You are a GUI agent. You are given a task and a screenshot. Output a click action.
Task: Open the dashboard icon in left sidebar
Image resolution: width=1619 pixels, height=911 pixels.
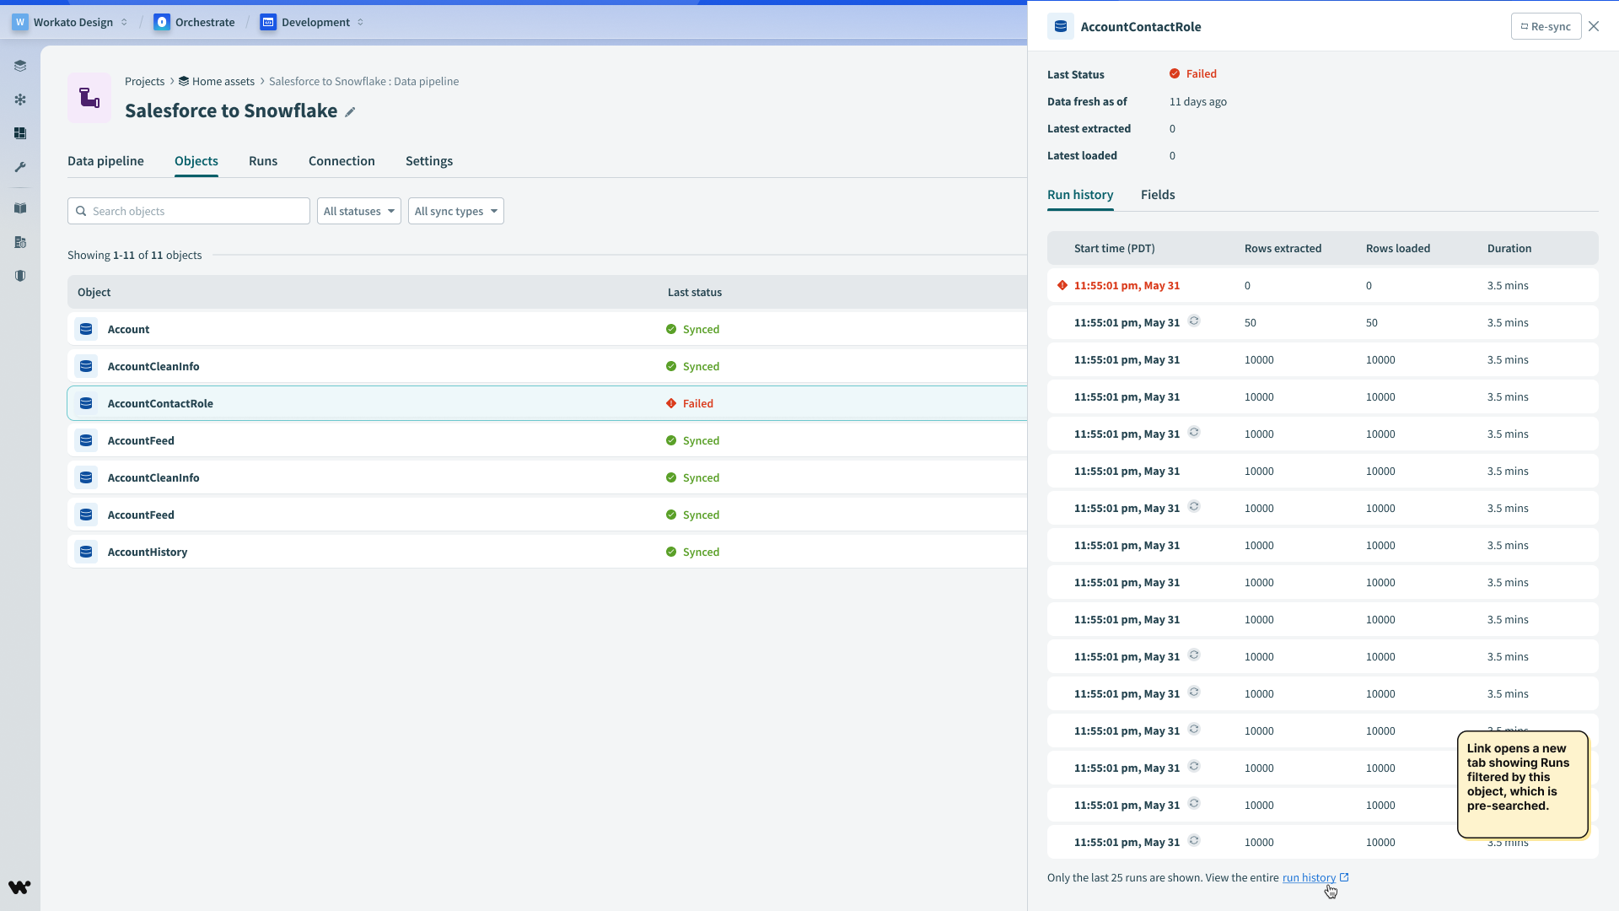pos(20,133)
